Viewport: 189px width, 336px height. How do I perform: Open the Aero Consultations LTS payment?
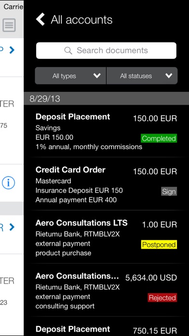(x=107, y=237)
